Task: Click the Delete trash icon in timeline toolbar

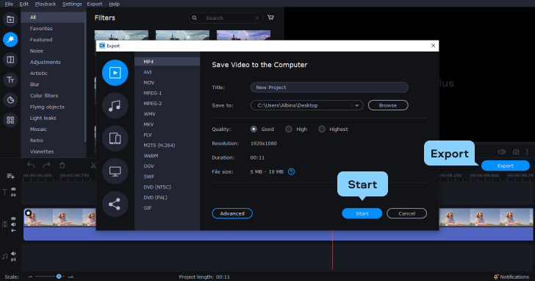Action: click(62, 166)
